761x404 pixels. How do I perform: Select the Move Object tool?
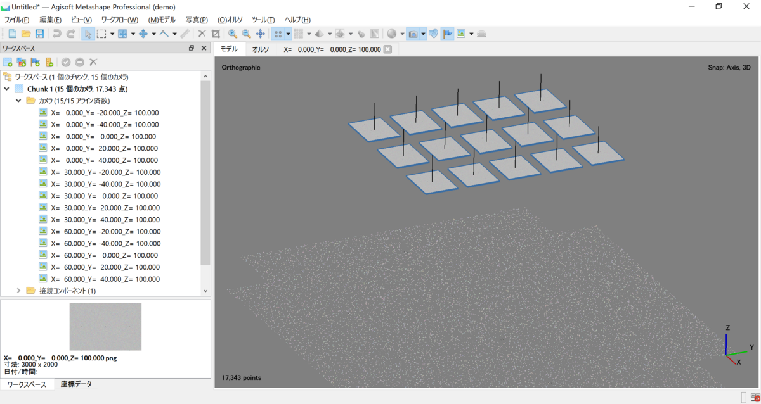pos(143,34)
